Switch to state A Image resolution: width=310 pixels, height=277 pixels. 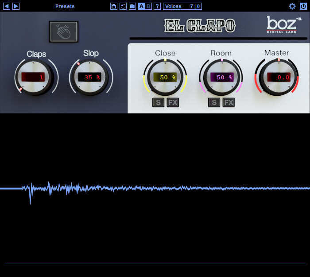pos(141,6)
